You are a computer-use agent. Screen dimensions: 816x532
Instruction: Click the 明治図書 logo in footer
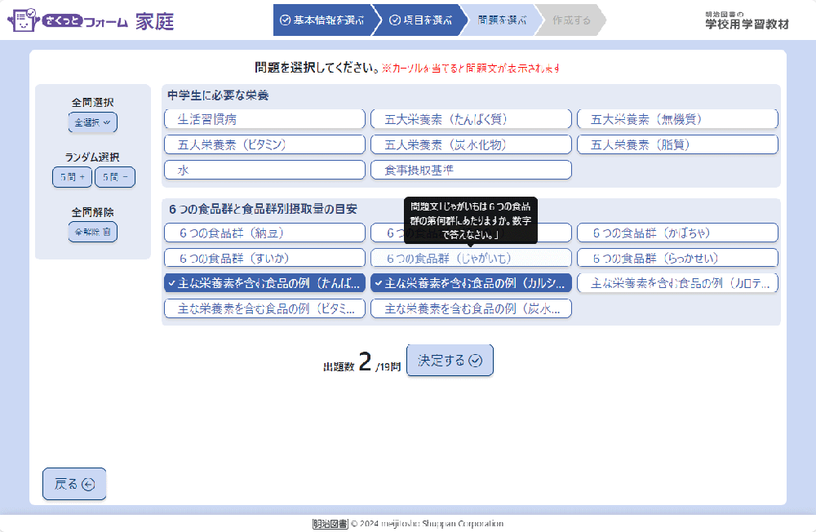pos(330,524)
